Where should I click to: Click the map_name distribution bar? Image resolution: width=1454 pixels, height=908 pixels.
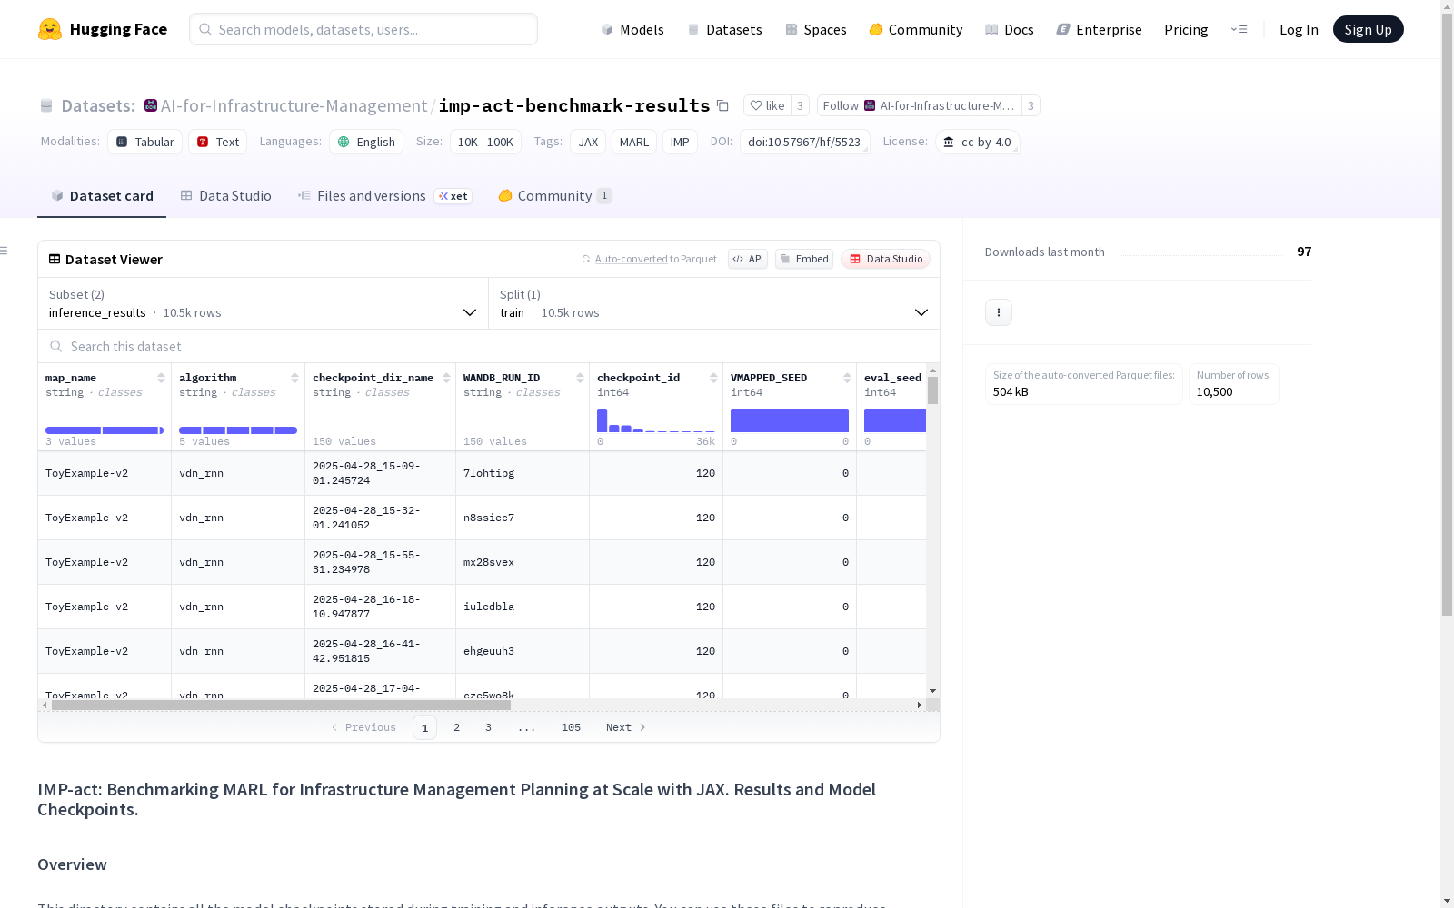pyautogui.click(x=105, y=430)
